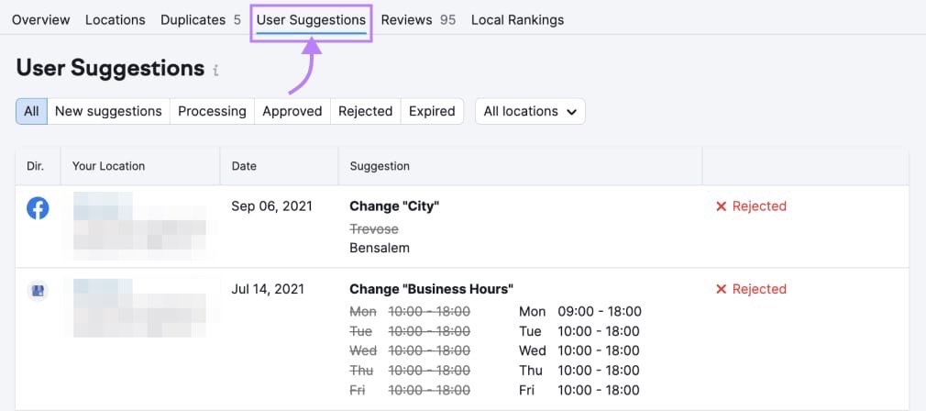Click the directory icon in Jul 14 row
Viewport: 926px width, 411px height.
click(x=38, y=291)
